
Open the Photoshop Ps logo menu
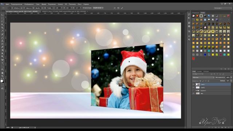pyautogui.click(x=2, y=4)
